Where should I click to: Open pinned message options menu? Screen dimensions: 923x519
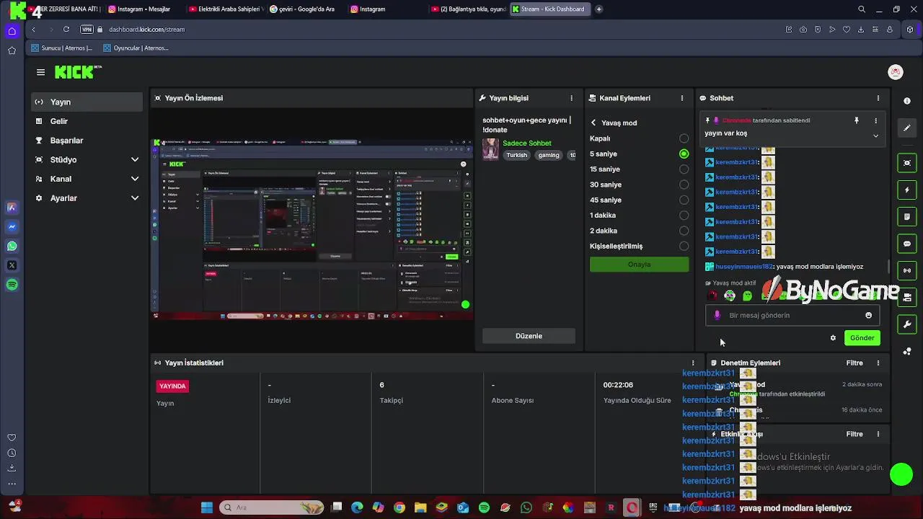(876, 120)
